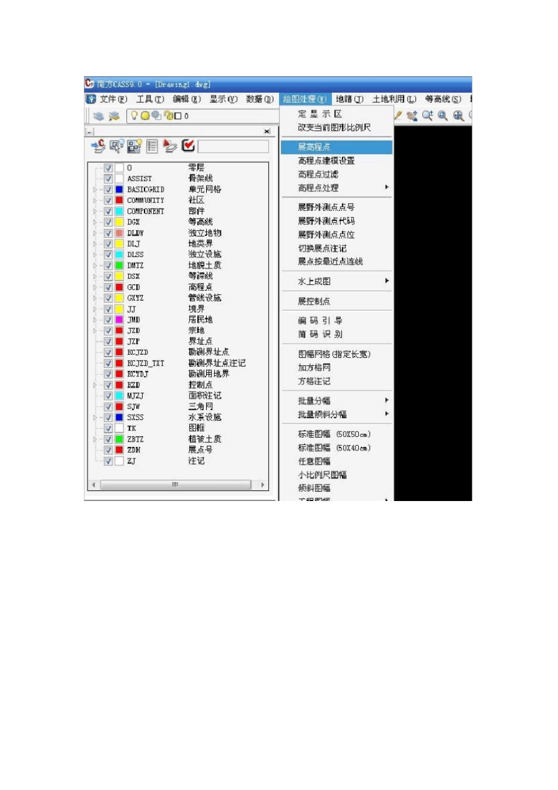Screen dimensions: 558x790
Task: Click the layer filter search icon in panel
Action: [117, 146]
